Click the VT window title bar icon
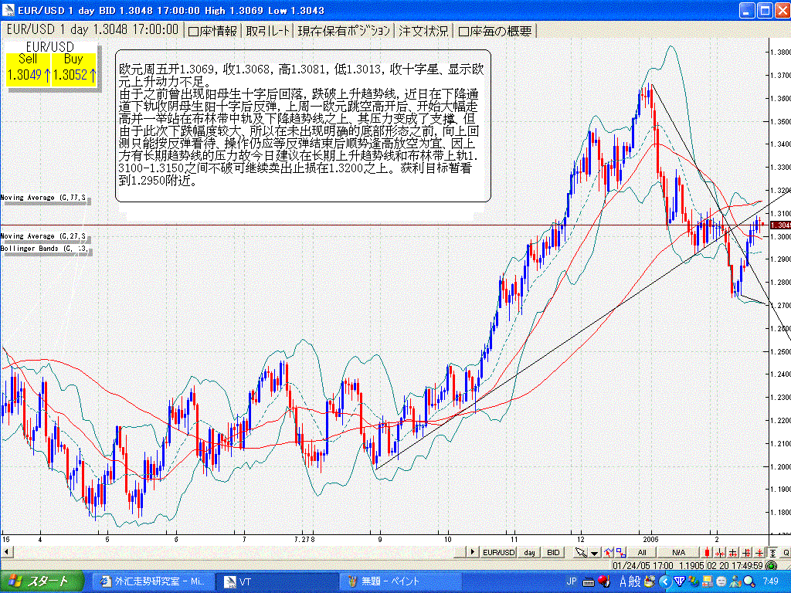The height and width of the screenshot is (593, 791). tap(8, 10)
